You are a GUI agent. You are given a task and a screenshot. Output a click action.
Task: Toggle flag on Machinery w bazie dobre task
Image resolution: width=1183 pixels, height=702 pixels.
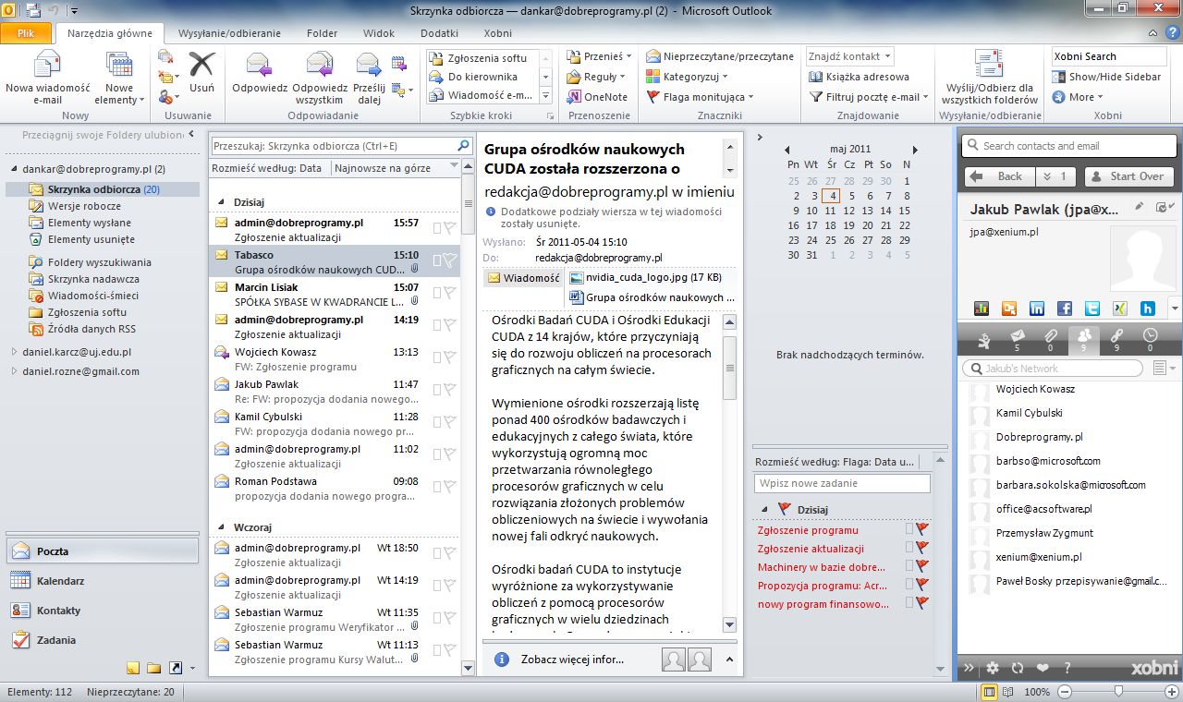[922, 566]
